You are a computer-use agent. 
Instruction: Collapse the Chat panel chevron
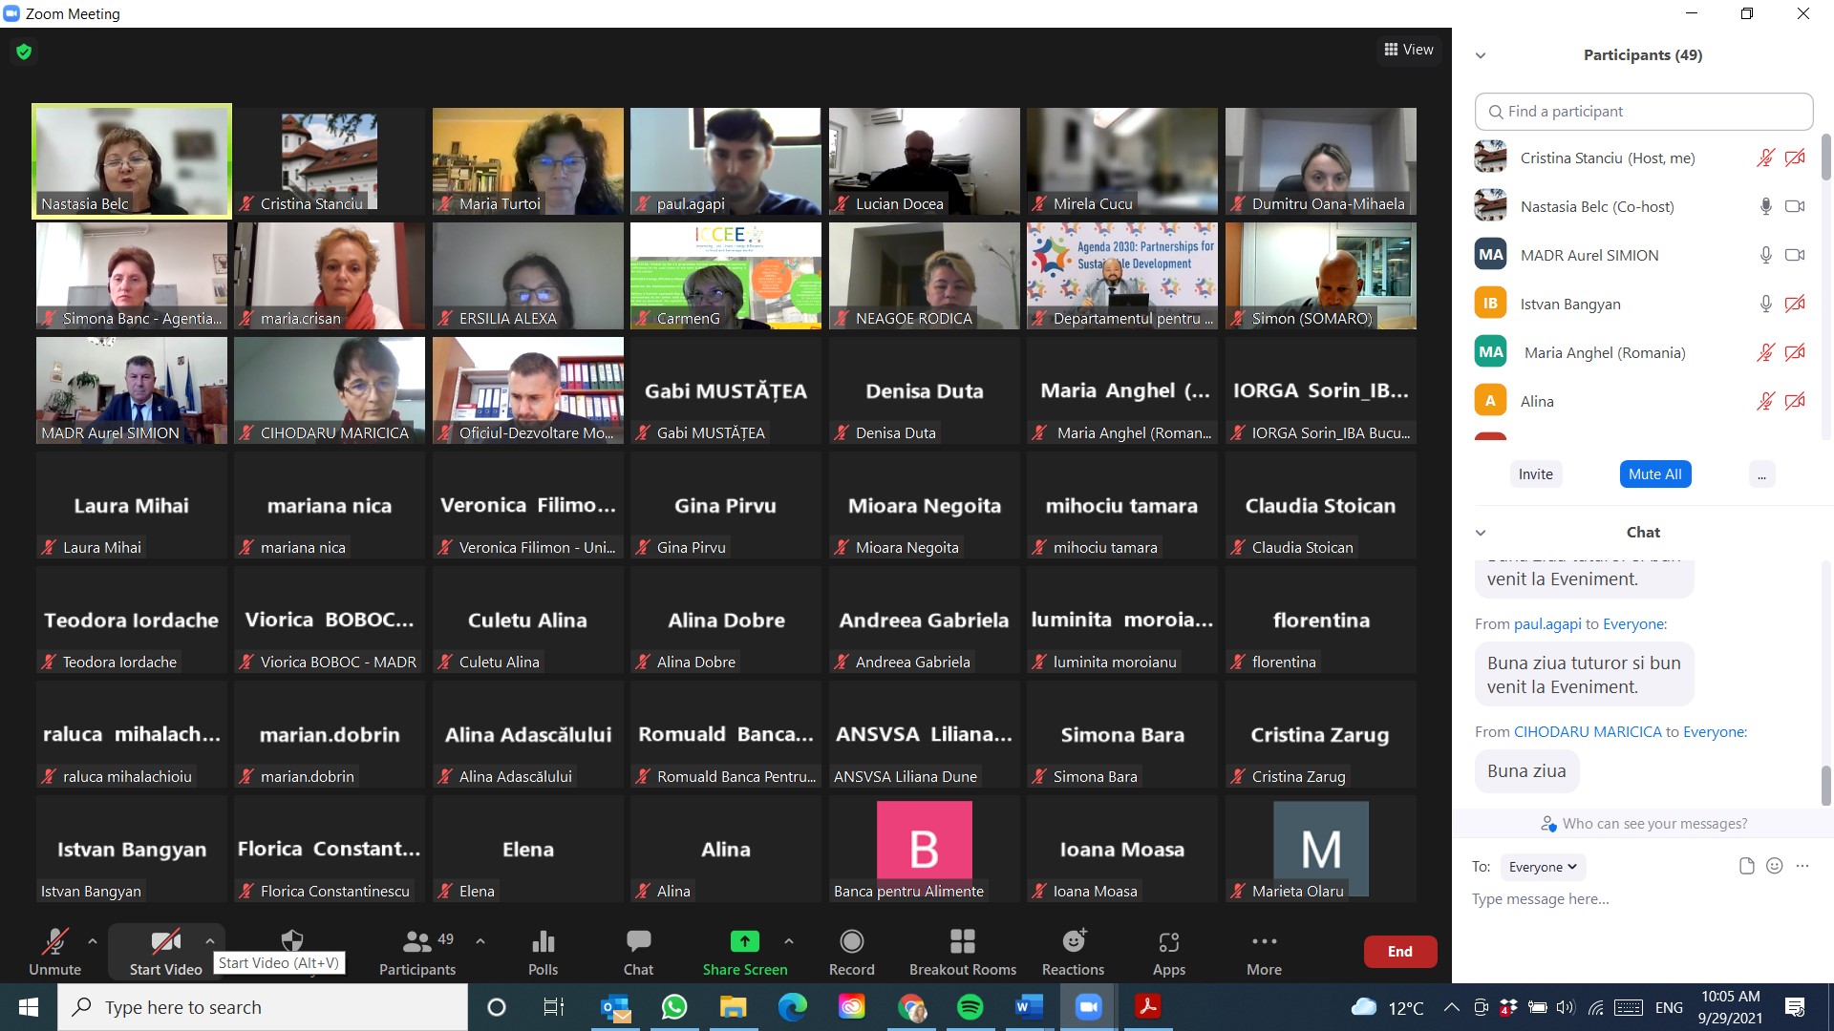1481,533
